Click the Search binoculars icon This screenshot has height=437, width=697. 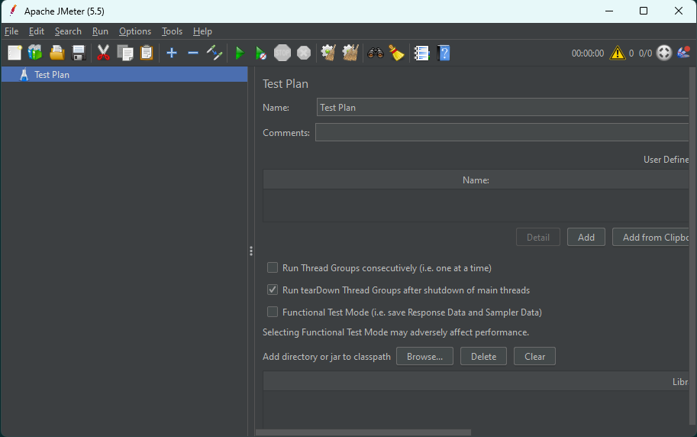375,53
